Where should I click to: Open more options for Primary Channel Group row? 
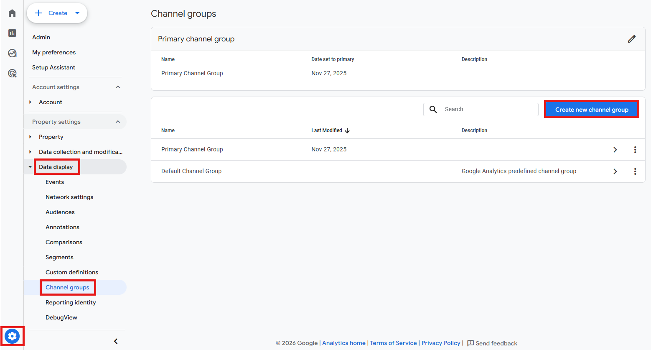tap(635, 150)
